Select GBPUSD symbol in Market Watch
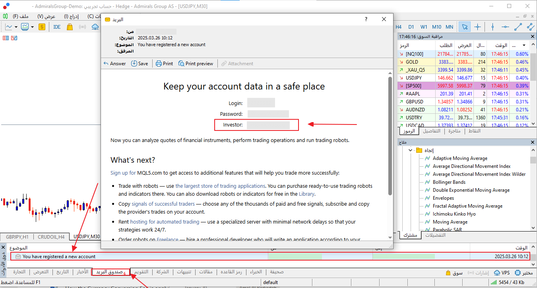 point(414,102)
